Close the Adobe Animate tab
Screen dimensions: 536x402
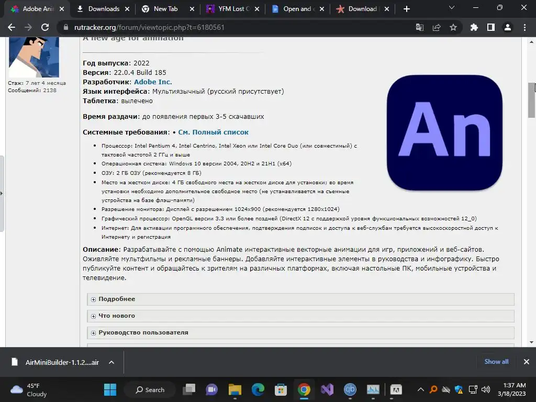(62, 9)
